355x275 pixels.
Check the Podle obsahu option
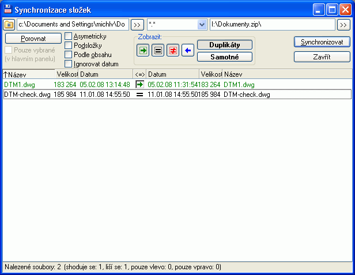coord(68,55)
